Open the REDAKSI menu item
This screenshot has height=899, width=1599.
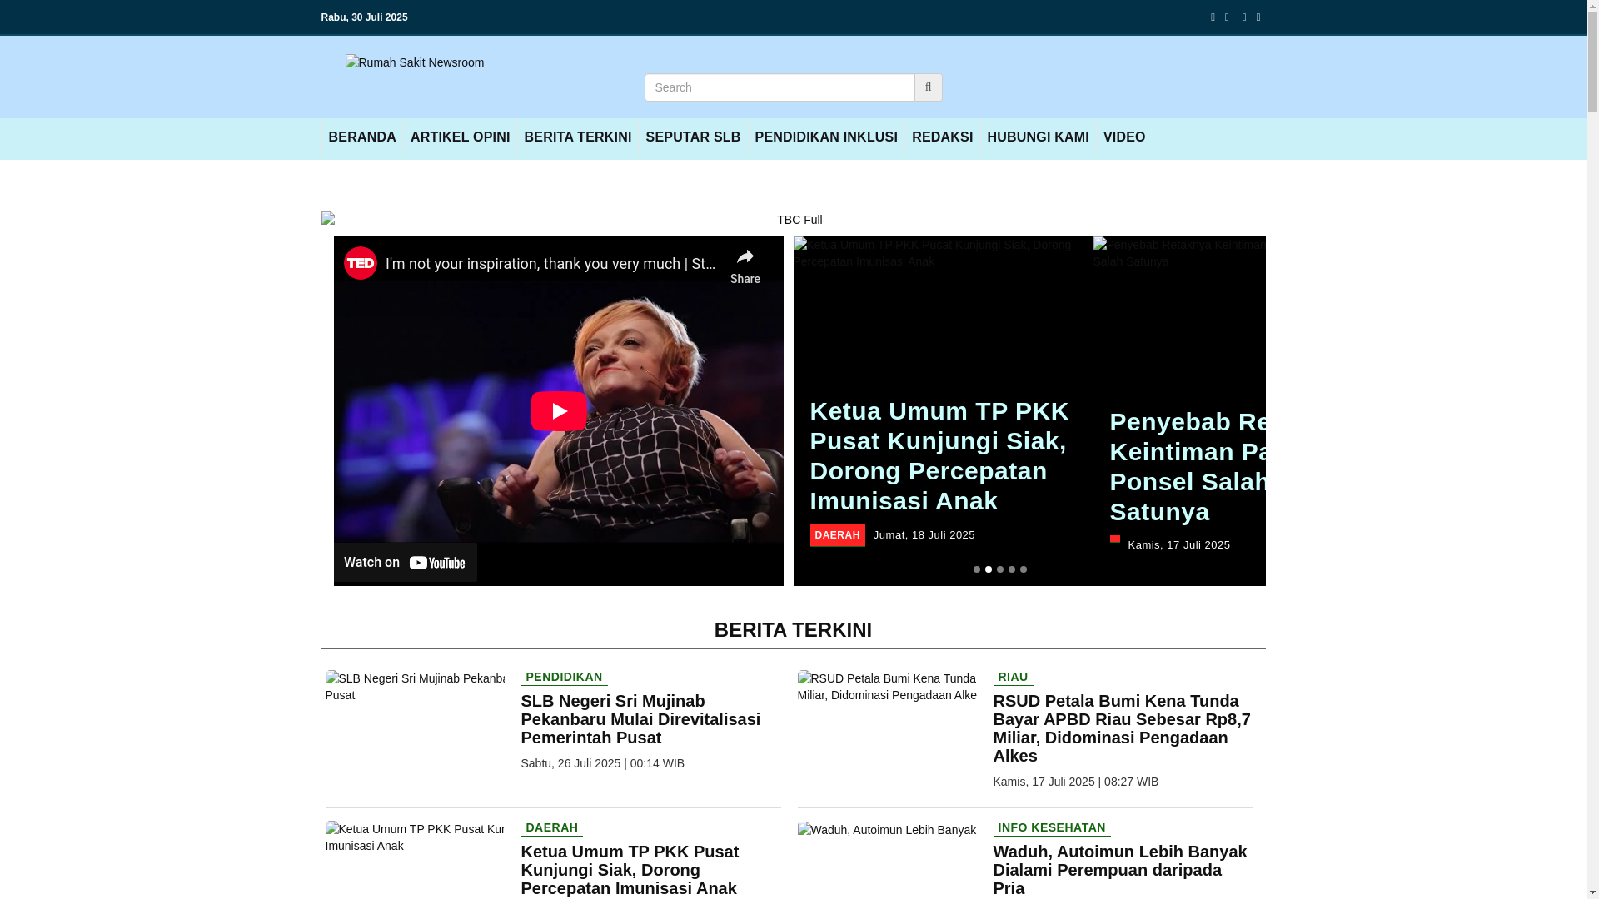coord(942,137)
